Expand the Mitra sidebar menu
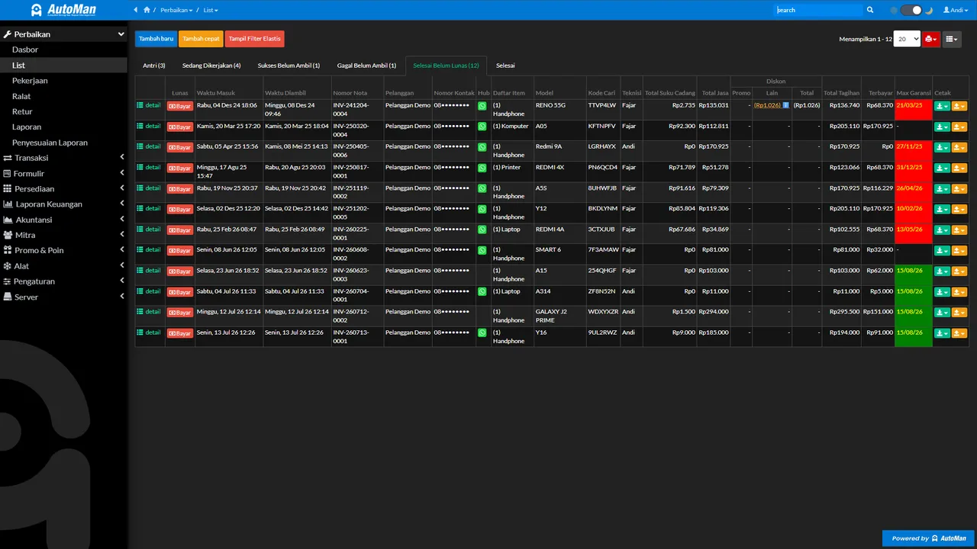Viewport: 977px width, 549px height. click(63, 235)
